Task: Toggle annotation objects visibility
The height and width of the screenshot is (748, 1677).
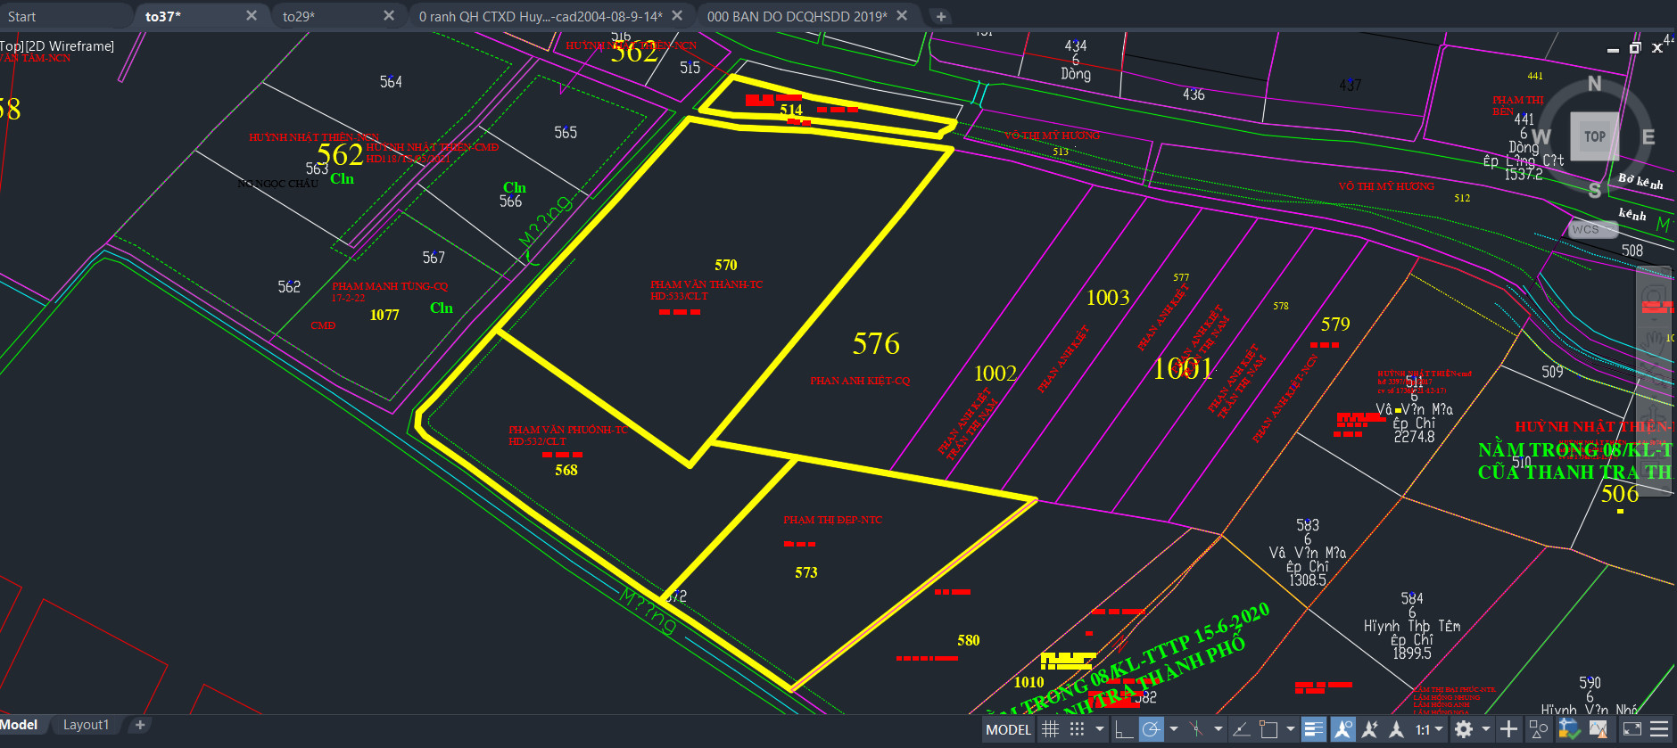Action: coord(1342,729)
